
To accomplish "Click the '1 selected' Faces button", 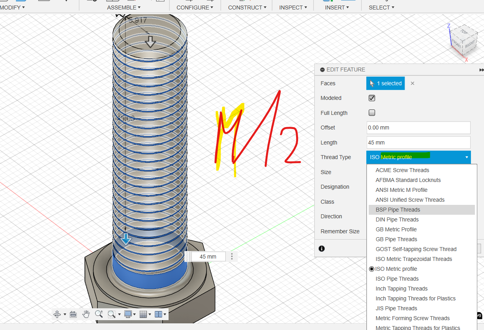I will point(385,83).
